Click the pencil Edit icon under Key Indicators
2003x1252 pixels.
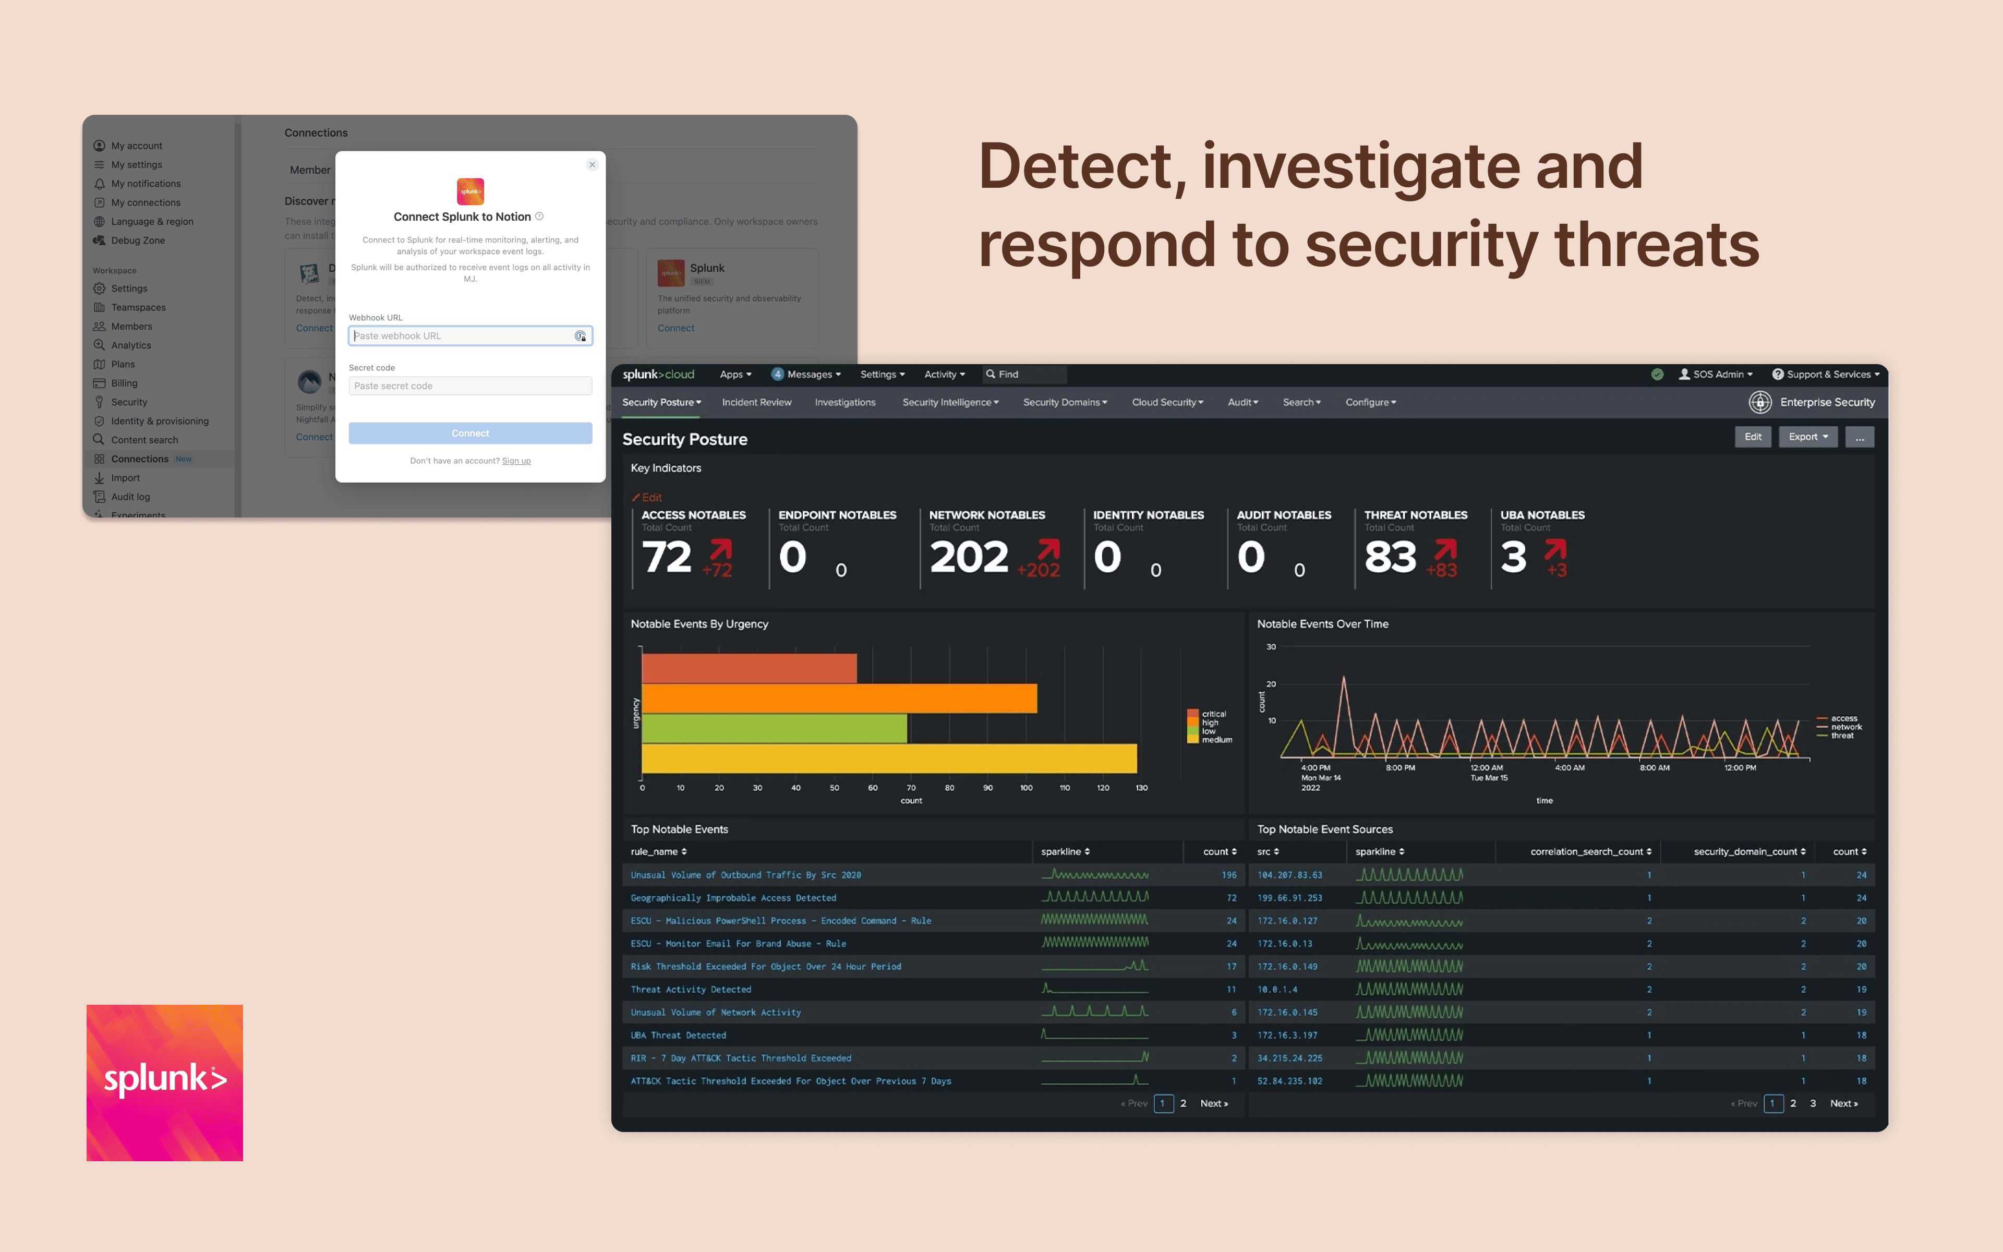point(636,498)
